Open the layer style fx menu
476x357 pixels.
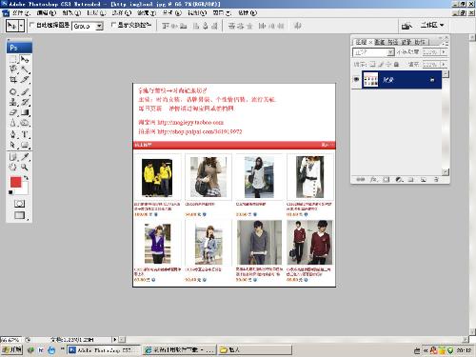click(x=373, y=180)
